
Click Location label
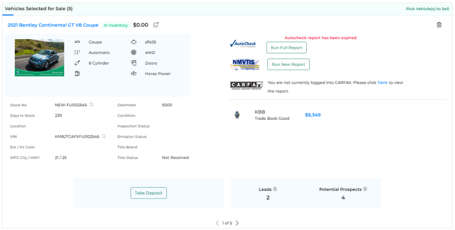[18, 126]
